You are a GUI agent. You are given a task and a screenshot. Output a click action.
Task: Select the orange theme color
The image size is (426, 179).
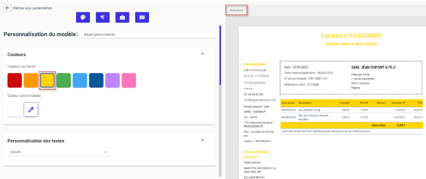point(31,80)
